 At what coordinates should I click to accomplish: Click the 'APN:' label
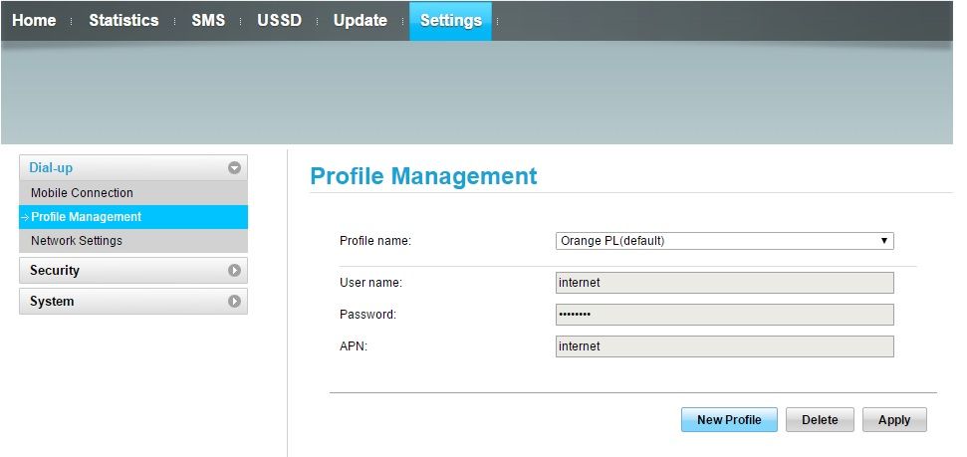coord(354,346)
